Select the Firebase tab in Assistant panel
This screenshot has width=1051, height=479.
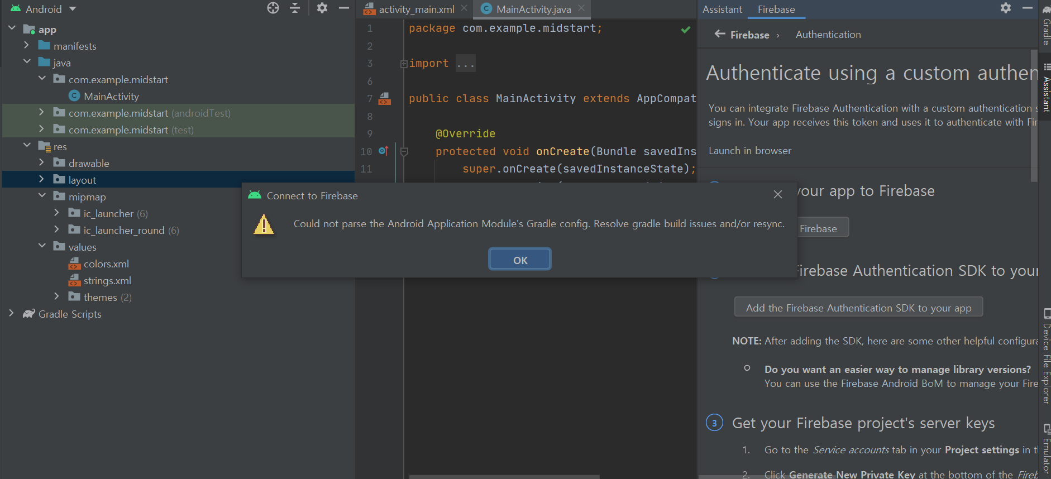(776, 9)
